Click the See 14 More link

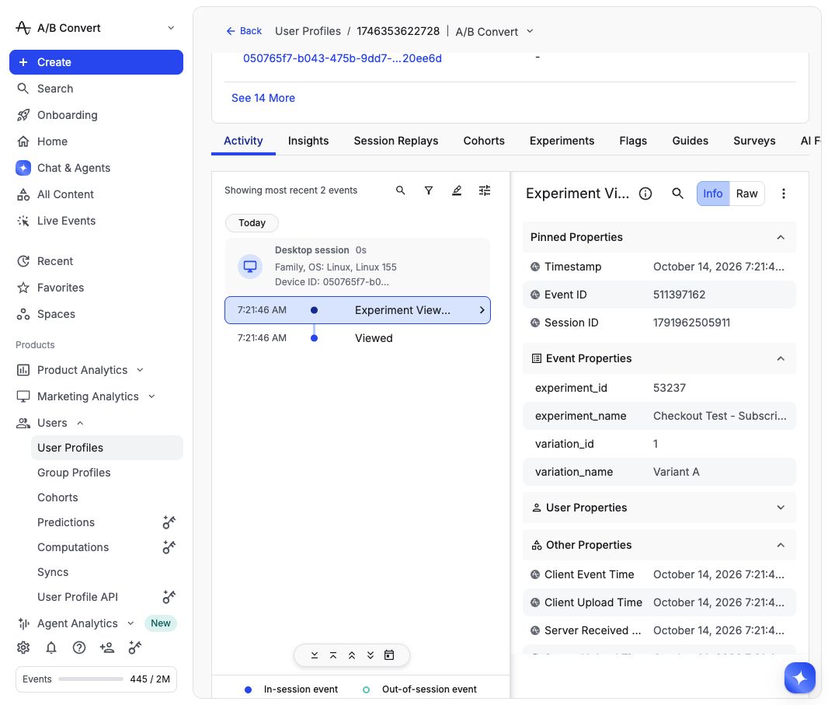(263, 98)
